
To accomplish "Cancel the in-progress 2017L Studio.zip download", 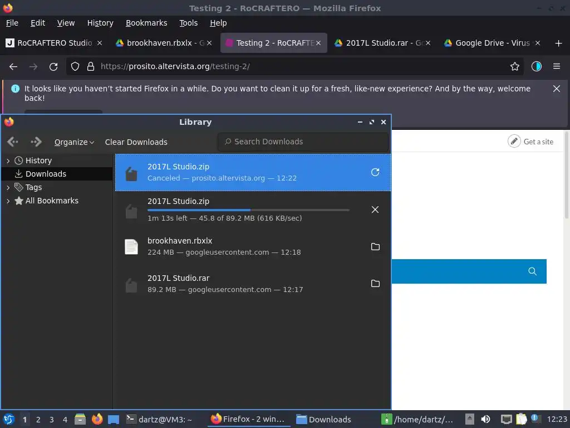I will coord(375,210).
